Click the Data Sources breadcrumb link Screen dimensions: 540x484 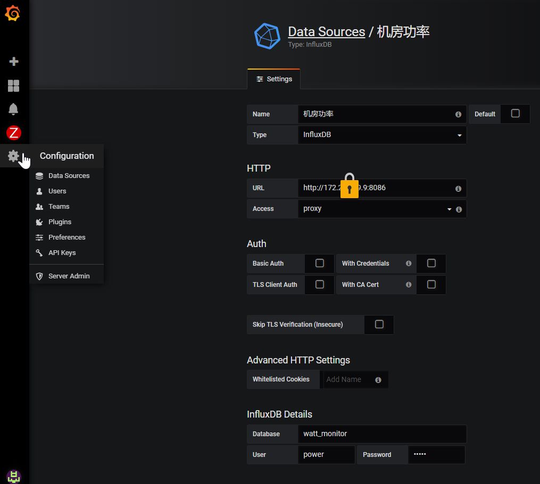pyautogui.click(x=327, y=32)
